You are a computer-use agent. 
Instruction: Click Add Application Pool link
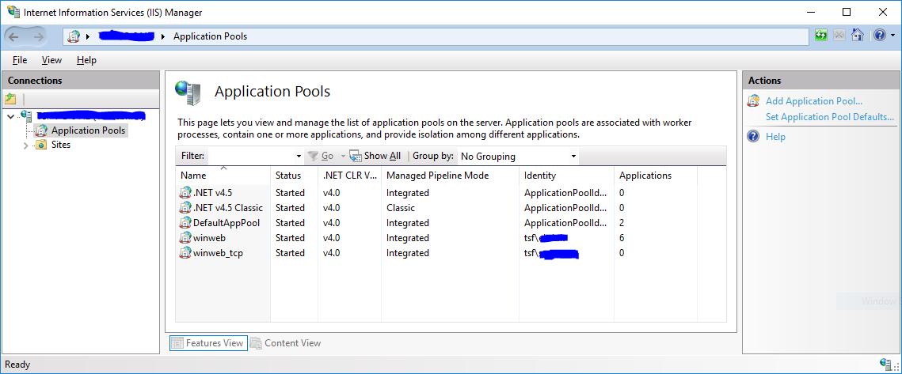point(814,101)
